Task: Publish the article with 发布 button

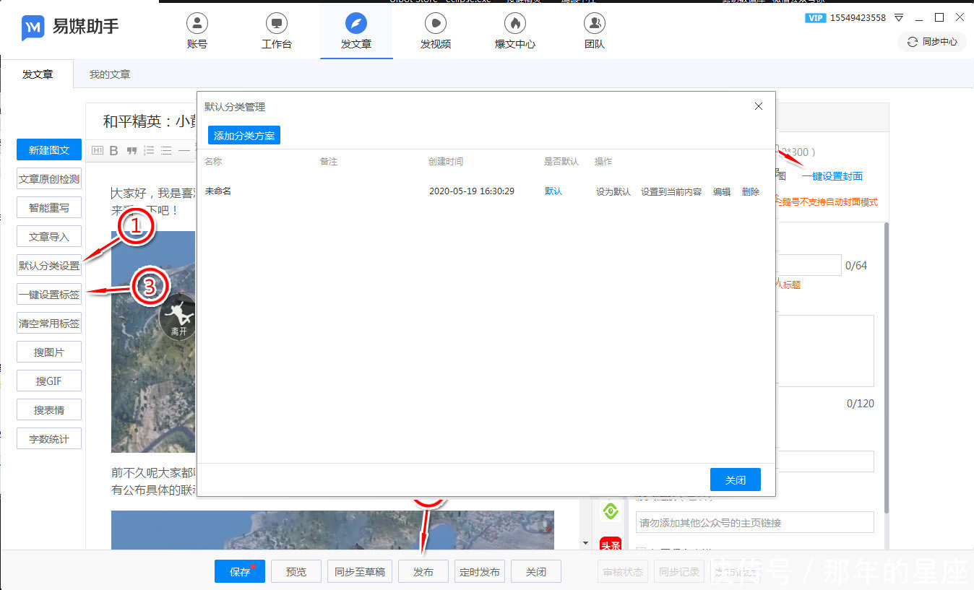Action: 423,571
